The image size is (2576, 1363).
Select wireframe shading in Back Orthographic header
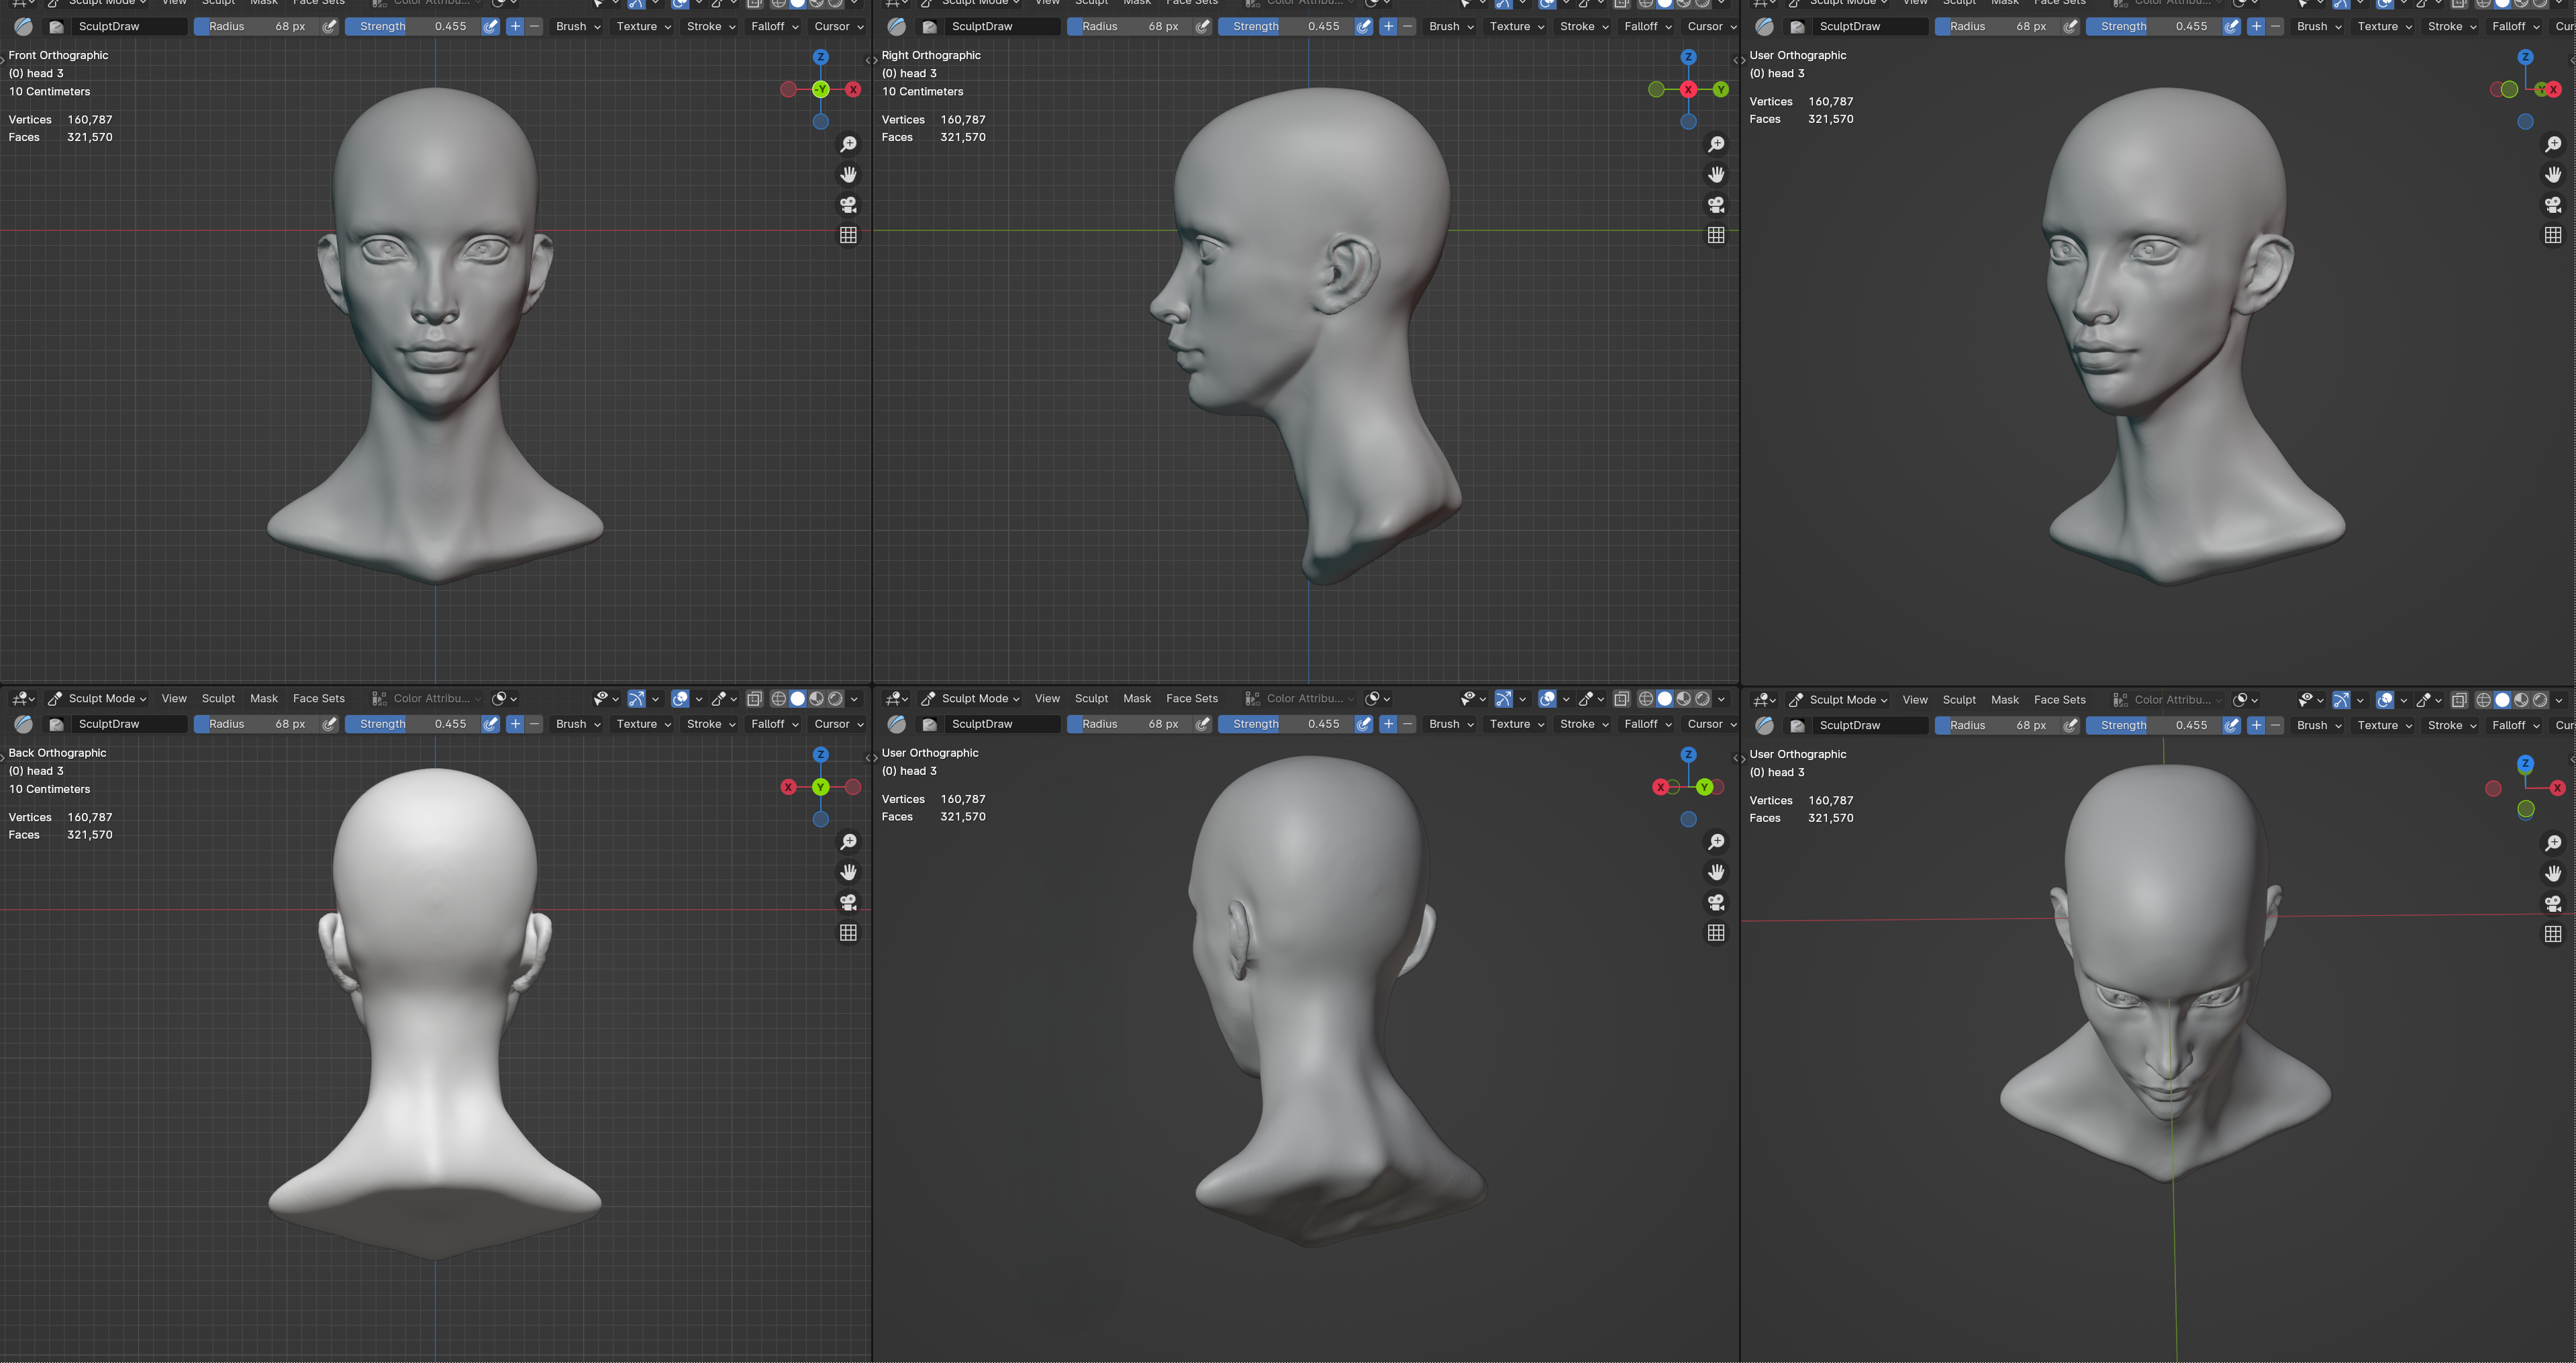tap(778, 699)
